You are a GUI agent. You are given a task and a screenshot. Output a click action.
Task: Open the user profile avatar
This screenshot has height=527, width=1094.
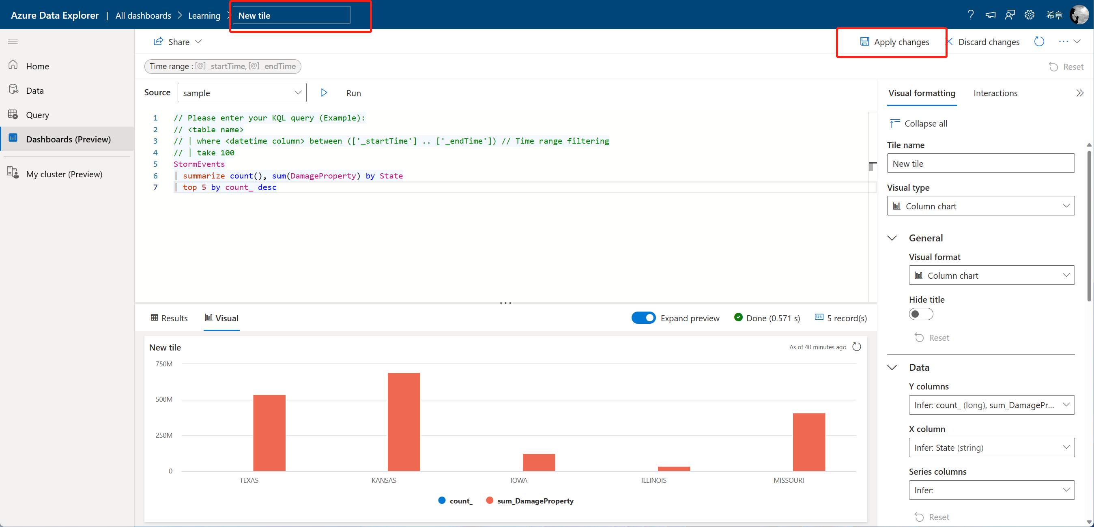[1079, 15]
